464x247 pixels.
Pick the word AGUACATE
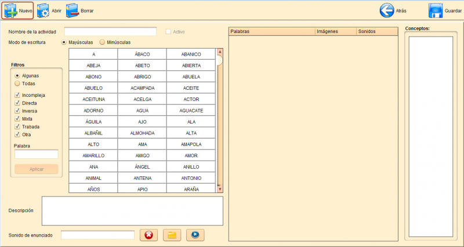point(191,110)
